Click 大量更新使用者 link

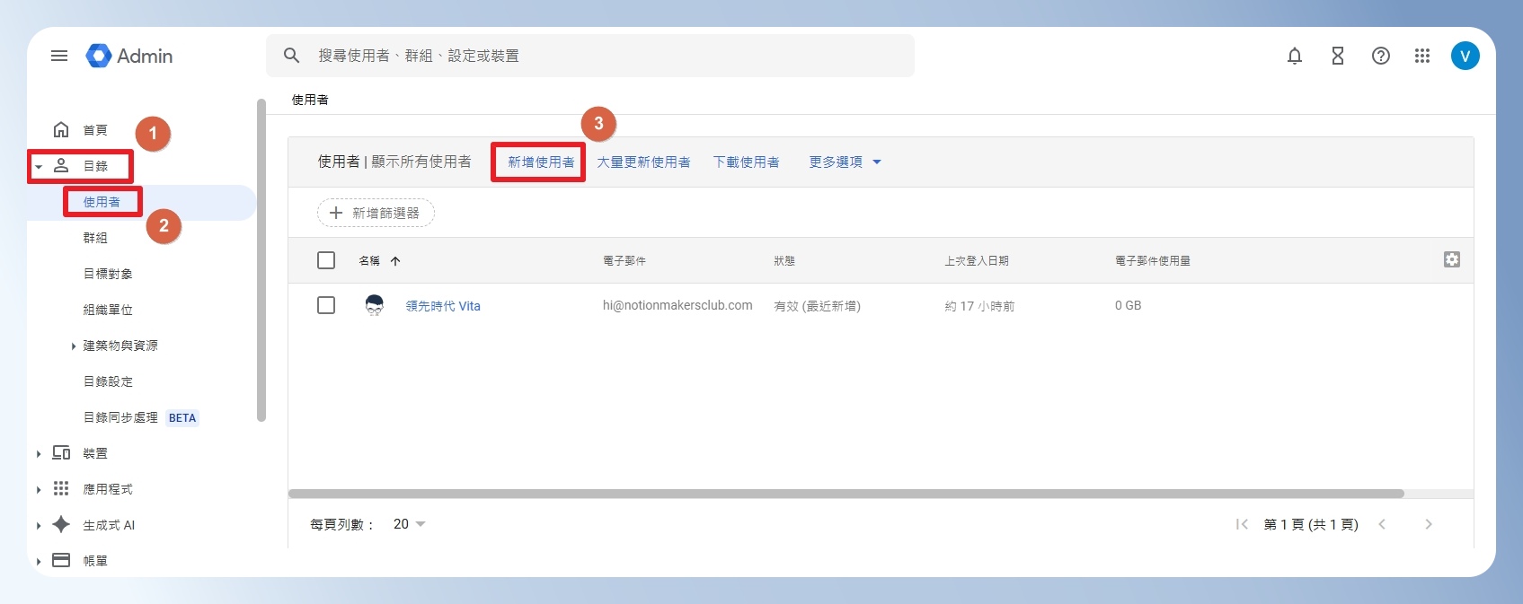(x=643, y=162)
